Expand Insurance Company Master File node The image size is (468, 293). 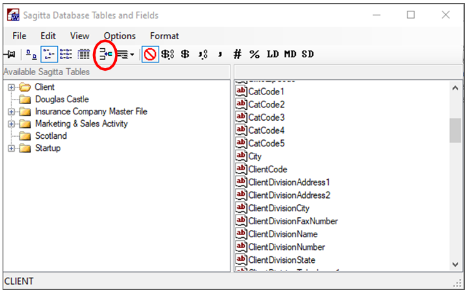(x=11, y=112)
